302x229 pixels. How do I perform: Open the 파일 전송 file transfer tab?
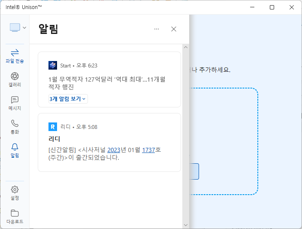click(x=15, y=55)
